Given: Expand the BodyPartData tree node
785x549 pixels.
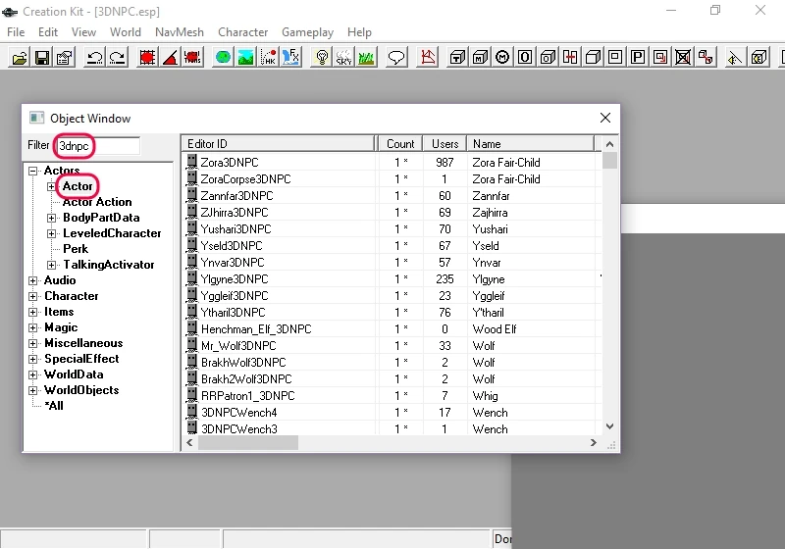Looking at the screenshot, I should click(51, 218).
